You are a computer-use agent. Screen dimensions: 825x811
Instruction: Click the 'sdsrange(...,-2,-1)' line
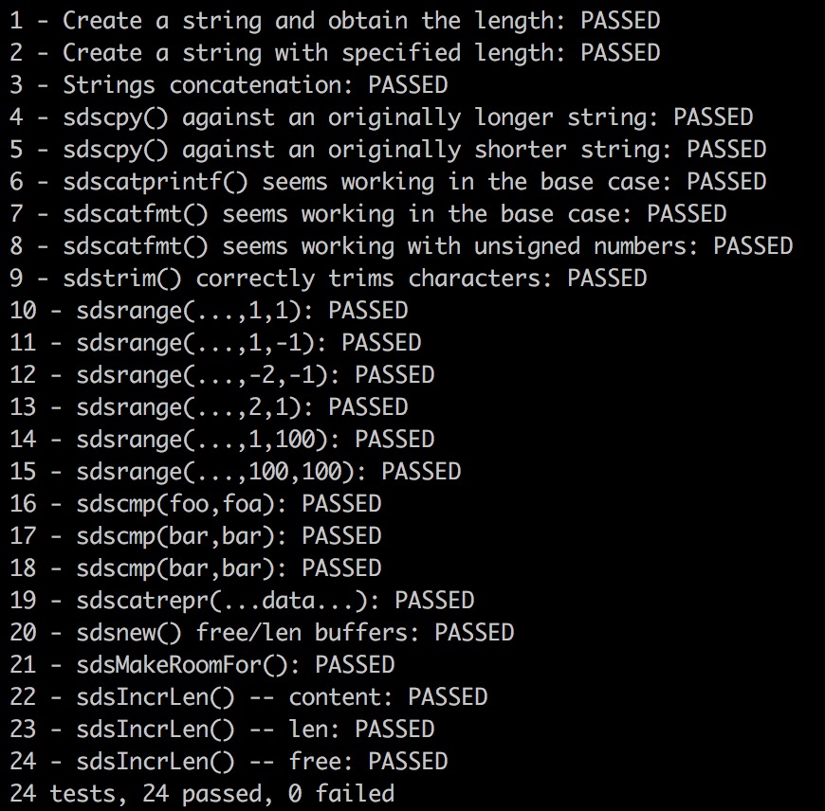point(222,375)
